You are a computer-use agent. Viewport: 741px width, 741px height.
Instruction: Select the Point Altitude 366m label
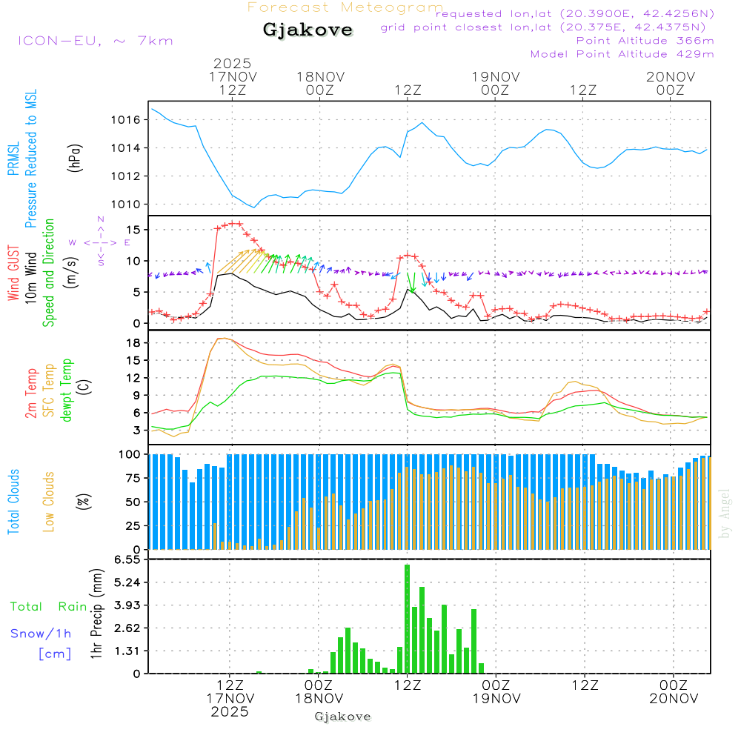pyautogui.click(x=645, y=41)
